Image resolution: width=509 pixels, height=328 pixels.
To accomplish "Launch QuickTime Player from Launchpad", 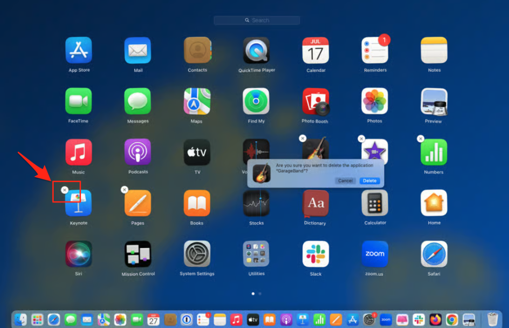I will (256, 50).
